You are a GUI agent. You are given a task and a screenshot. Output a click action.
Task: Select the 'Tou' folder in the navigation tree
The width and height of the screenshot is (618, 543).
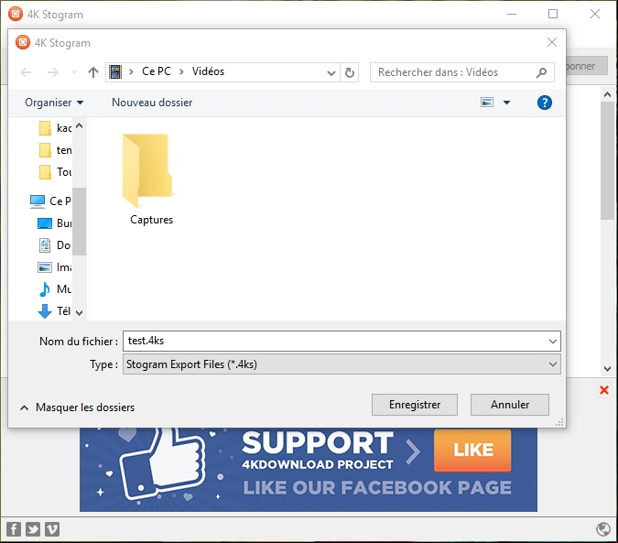click(x=55, y=172)
